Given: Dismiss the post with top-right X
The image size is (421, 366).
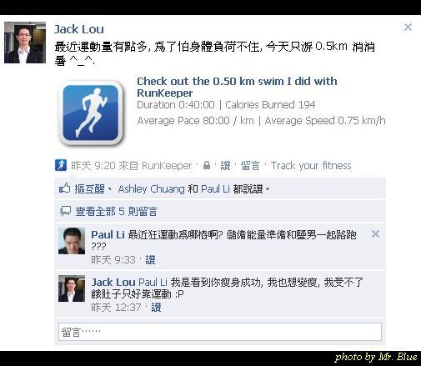Looking at the screenshot, I should tap(408, 28).
